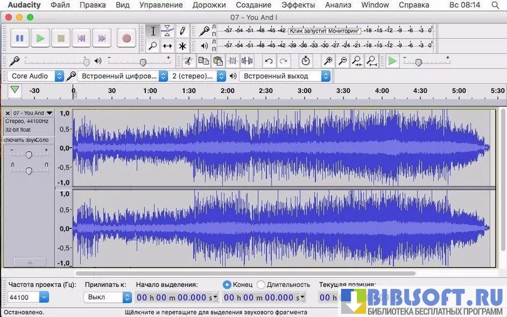This screenshot has width=507, height=317.
Task: Expand the Прилипать к Выкл dropdown
Action: click(x=108, y=298)
